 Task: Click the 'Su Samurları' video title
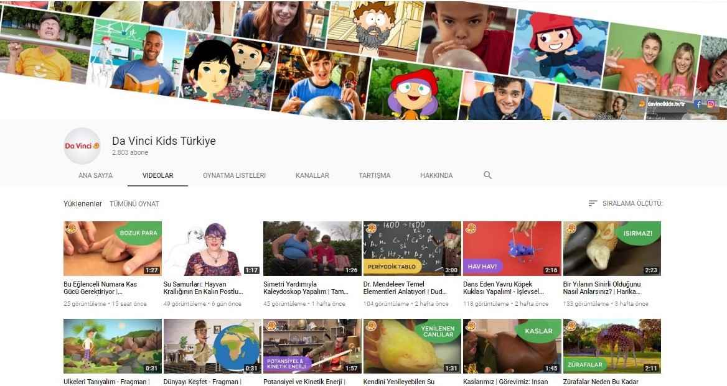point(212,288)
